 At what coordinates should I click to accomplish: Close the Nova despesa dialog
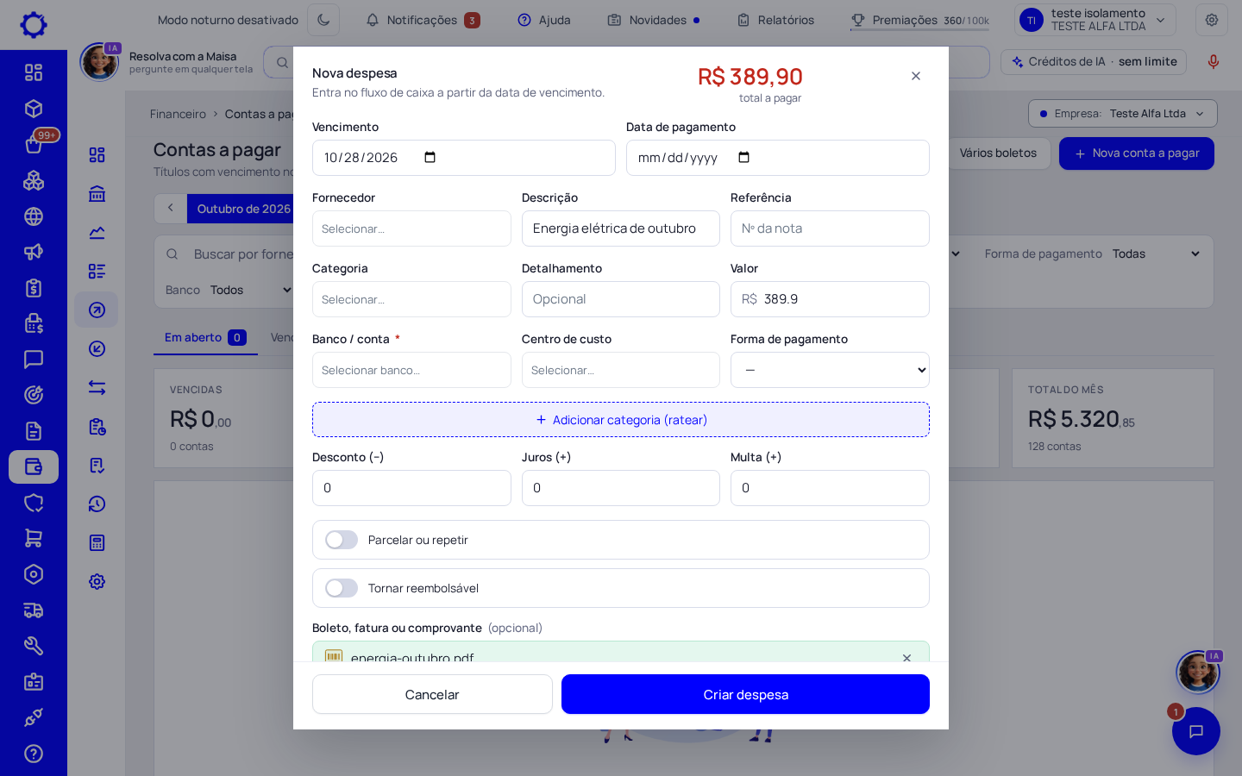click(x=916, y=76)
